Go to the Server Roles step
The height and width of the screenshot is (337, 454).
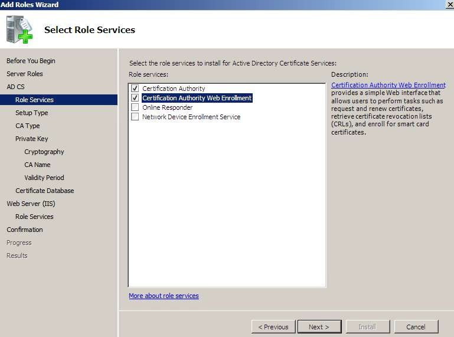25,74
